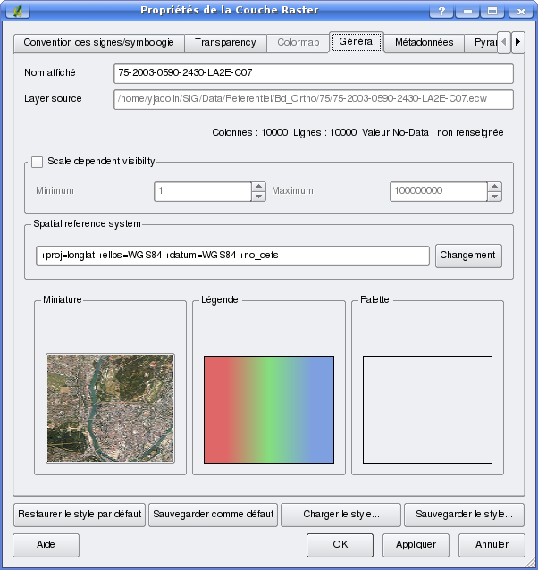
Task: Decrease the Minimum scale value
Action: coord(259,197)
